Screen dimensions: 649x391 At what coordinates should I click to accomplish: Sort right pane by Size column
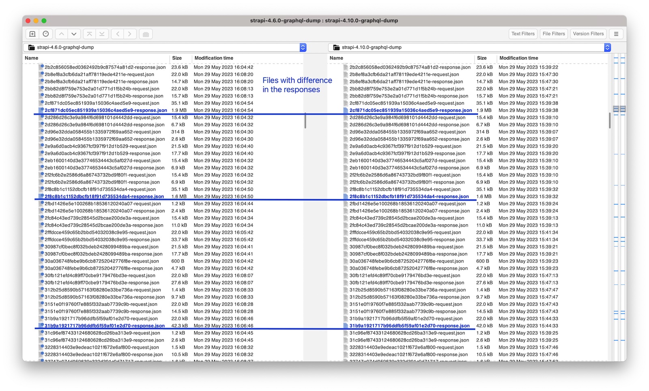(486, 58)
